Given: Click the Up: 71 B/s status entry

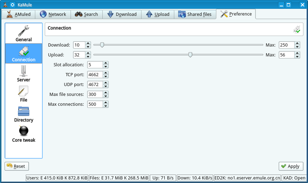Looking at the screenshot, I should (163, 178).
